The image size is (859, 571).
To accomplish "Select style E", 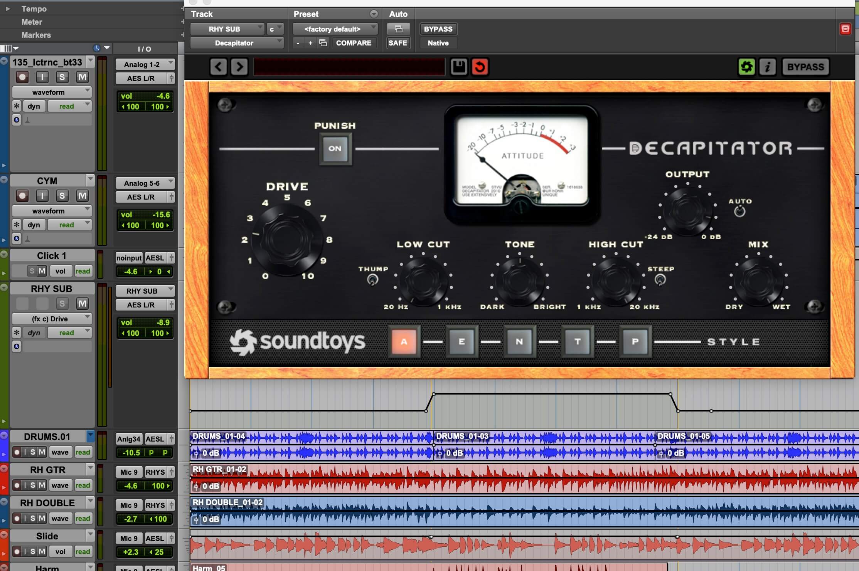I will (462, 341).
